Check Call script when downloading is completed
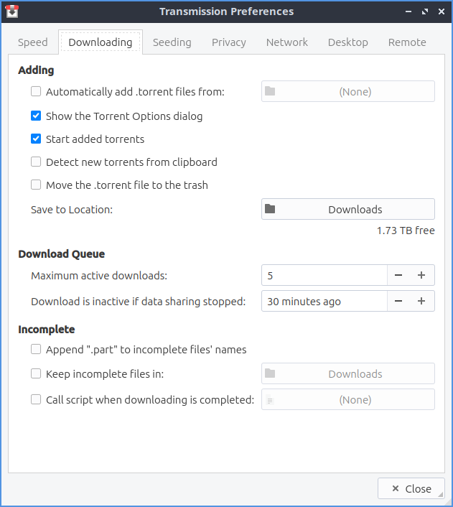The image size is (453, 507). (36, 400)
